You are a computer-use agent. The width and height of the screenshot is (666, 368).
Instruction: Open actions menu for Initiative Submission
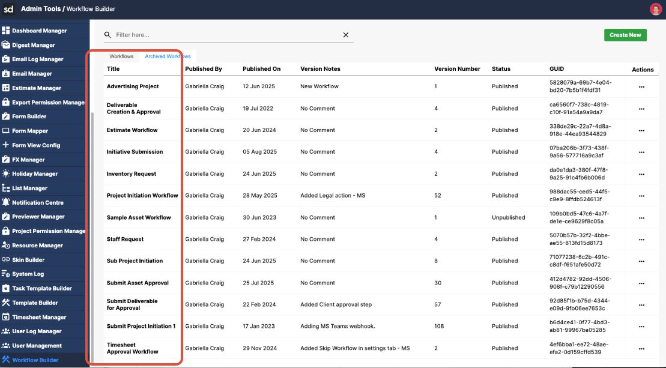coord(641,152)
